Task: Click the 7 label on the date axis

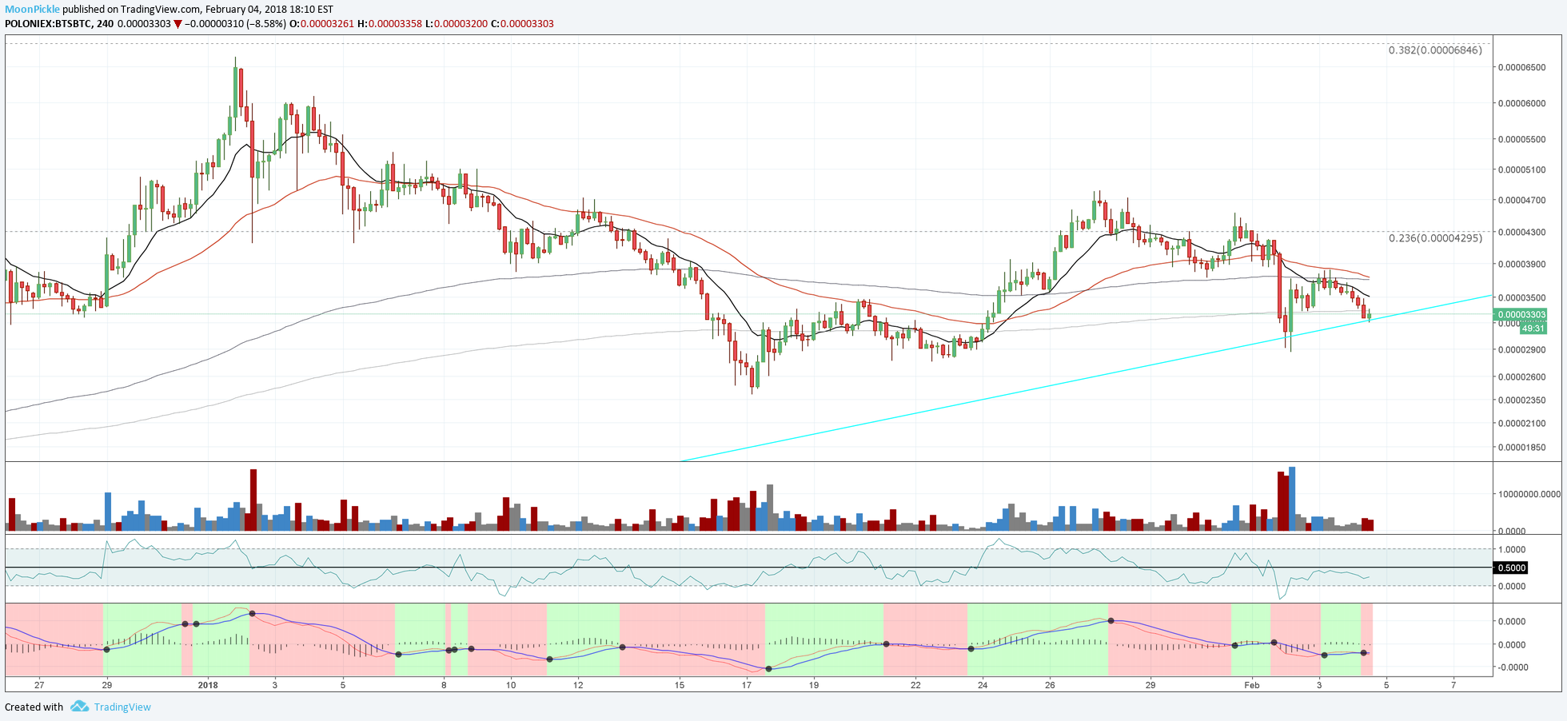Action: pos(1453,685)
